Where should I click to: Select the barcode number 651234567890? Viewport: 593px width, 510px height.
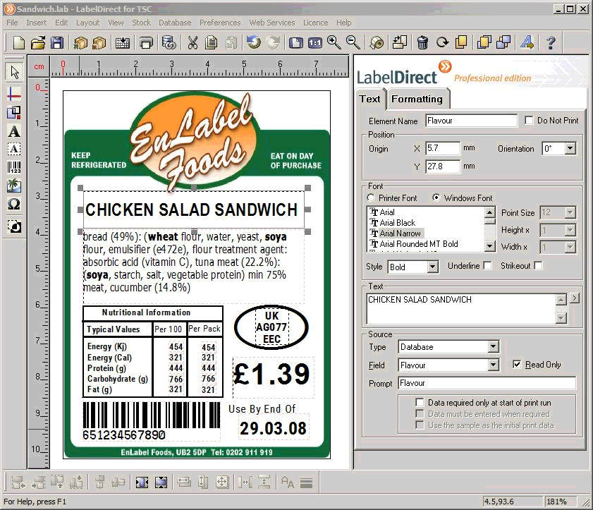coord(124,435)
